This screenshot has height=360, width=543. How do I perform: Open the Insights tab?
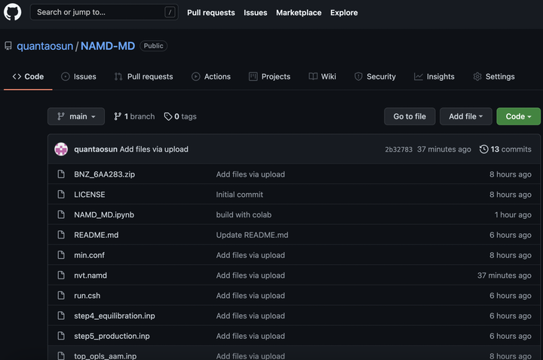[x=434, y=77]
